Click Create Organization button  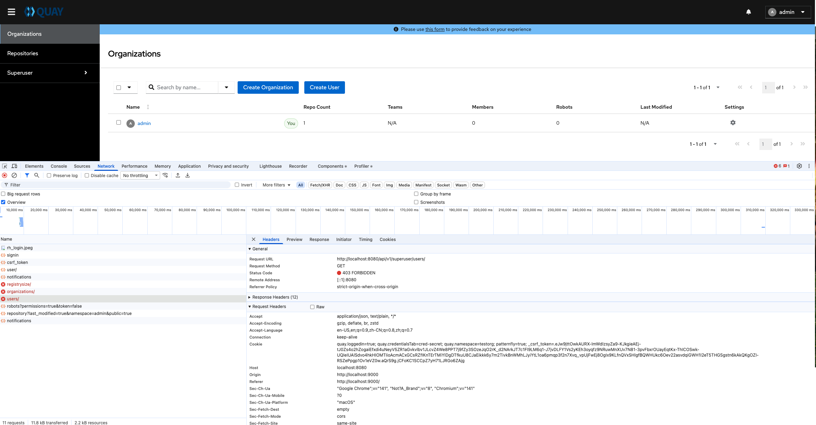(x=268, y=87)
